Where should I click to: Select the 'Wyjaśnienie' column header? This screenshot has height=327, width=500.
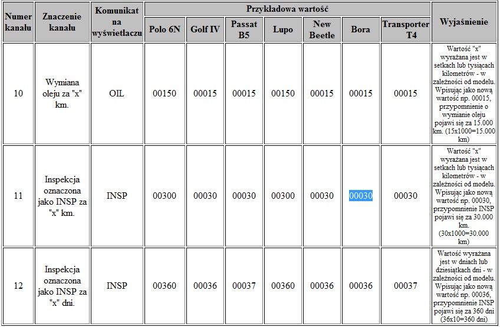[x=463, y=22]
